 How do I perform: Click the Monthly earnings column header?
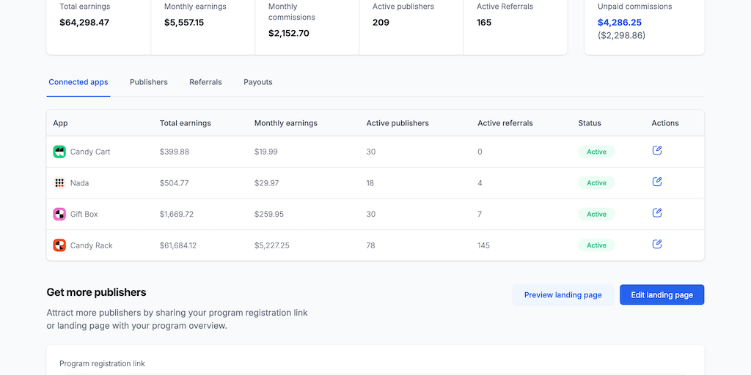[x=286, y=123]
